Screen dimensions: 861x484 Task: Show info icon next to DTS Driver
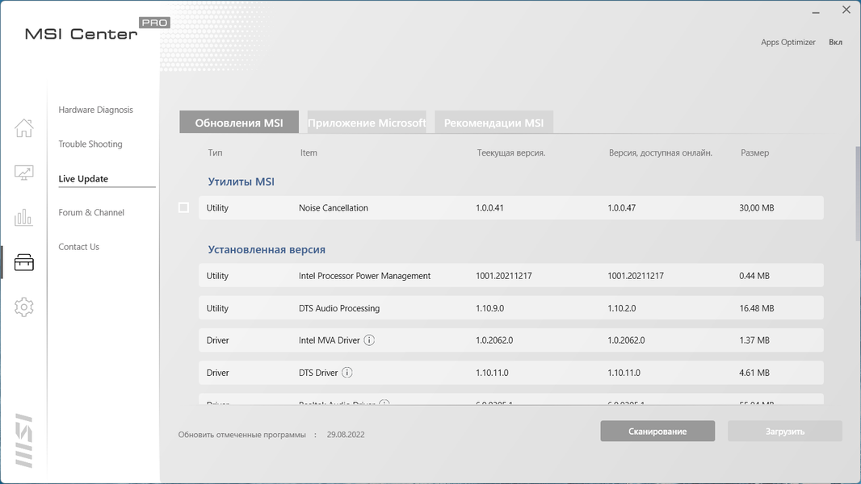point(347,373)
